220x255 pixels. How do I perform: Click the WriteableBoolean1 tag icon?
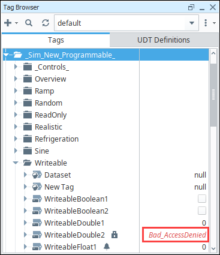37,199
